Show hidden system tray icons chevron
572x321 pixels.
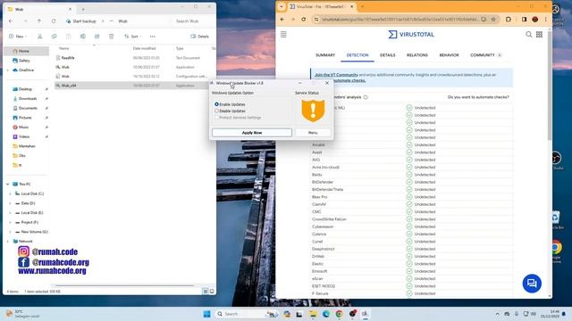(497, 314)
